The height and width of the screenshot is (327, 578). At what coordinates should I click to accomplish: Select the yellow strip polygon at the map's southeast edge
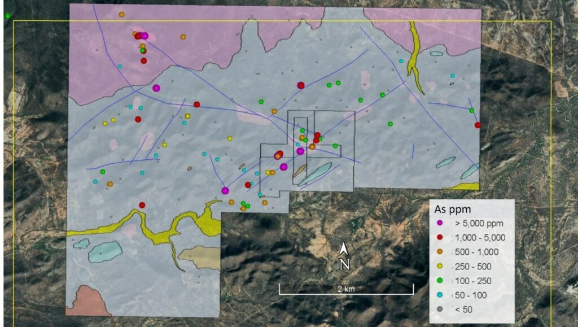463,186
